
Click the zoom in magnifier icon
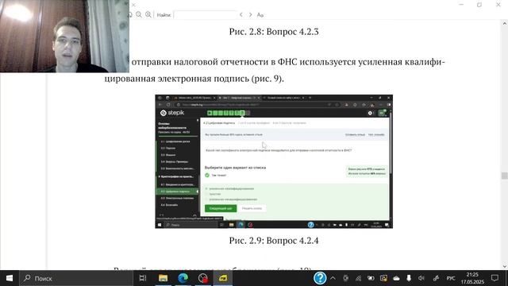[x=148, y=14]
